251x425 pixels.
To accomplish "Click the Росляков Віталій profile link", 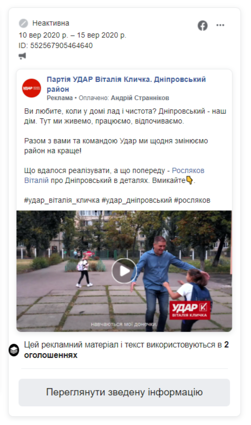I will (x=114, y=176).
